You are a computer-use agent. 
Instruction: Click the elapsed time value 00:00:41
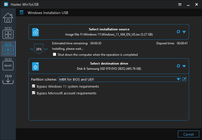tap(182, 43)
